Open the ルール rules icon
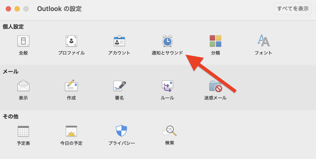The height and width of the screenshot is (159, 316). 167,86
